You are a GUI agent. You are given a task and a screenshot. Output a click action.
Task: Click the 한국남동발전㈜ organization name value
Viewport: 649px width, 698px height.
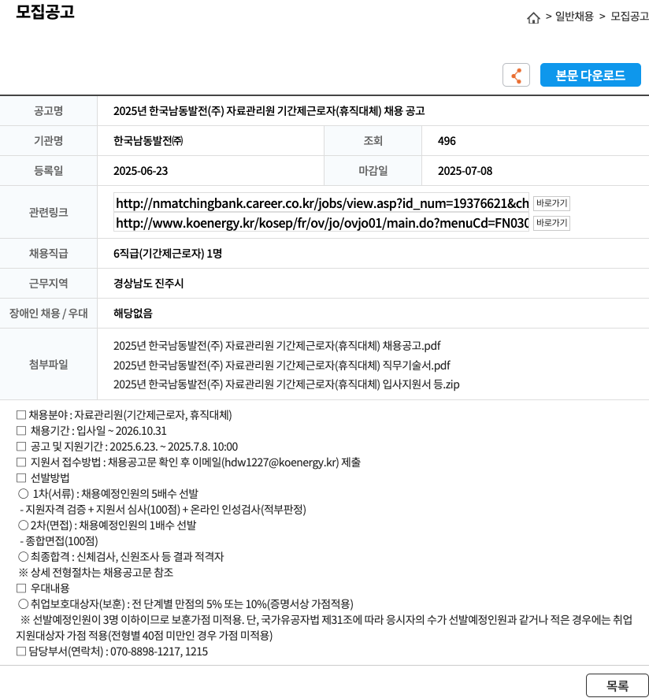click(x=148, y=141)
